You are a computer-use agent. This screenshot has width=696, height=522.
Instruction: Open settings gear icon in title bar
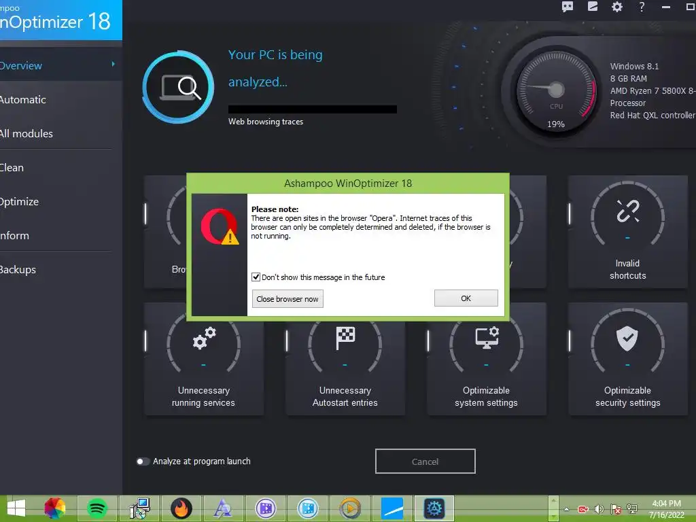pos(617,7)
